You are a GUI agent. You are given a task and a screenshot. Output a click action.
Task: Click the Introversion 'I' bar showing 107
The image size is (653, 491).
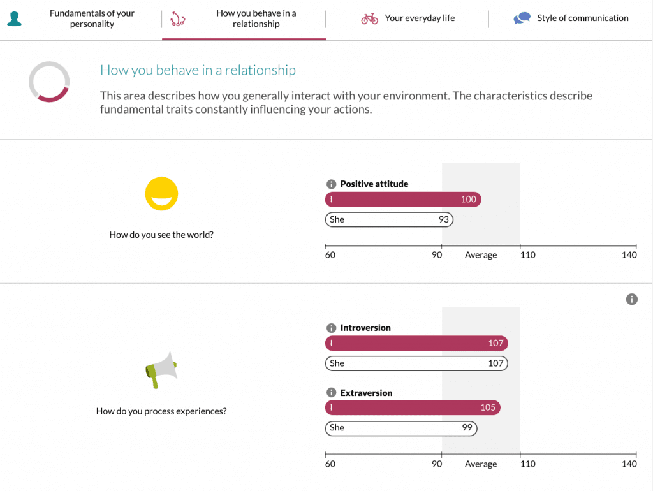[x=416, y=343]
